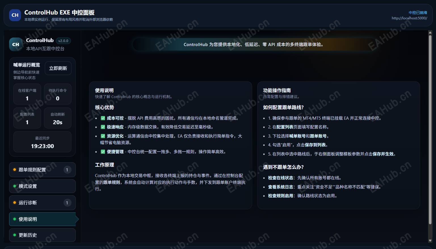Image resolution: width=436 pixels, height=249 pixels.
Task: Click the CH logo in the header
Action: [15, 15]
